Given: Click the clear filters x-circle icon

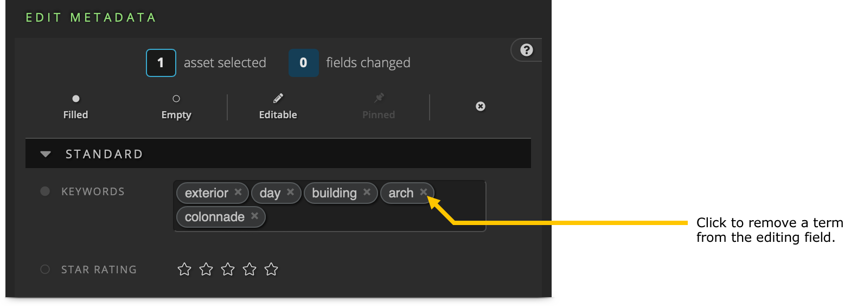Looking at the screenshot, I should [x=481, y=106].
